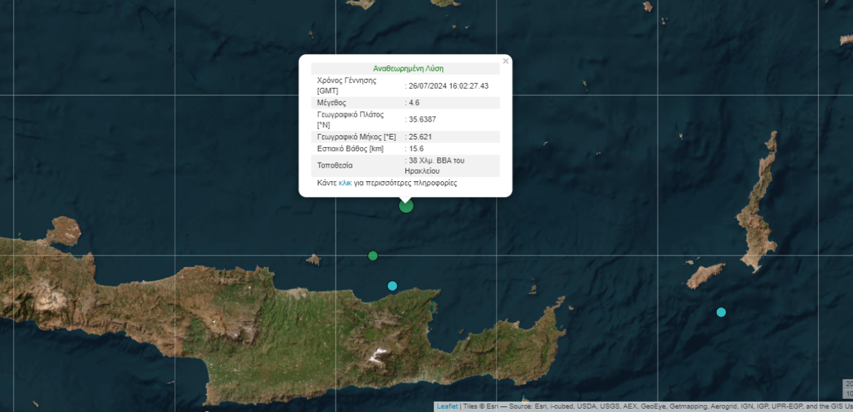Click the timestamp 26/07/2024 16:02:27.43
The image size is (853, 412).
tap(449, 86)
